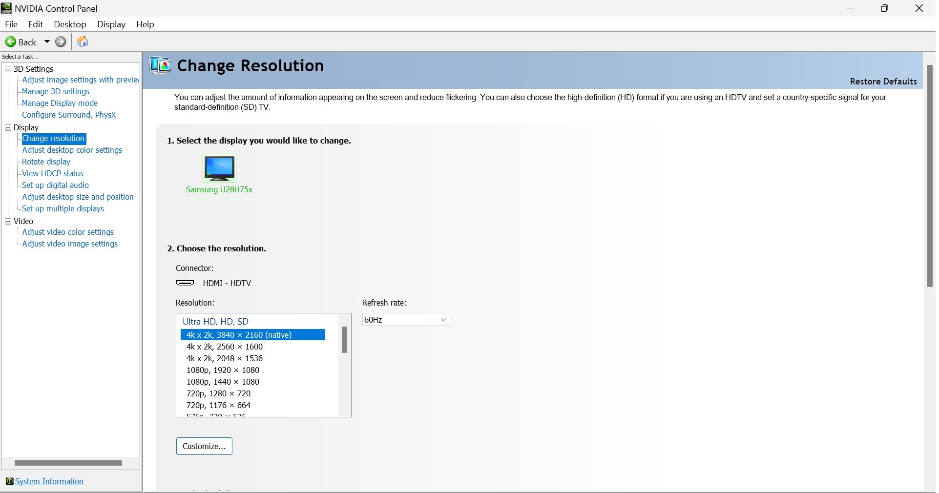
Task: Open the Desktop menu
Action: pos(70,24)
